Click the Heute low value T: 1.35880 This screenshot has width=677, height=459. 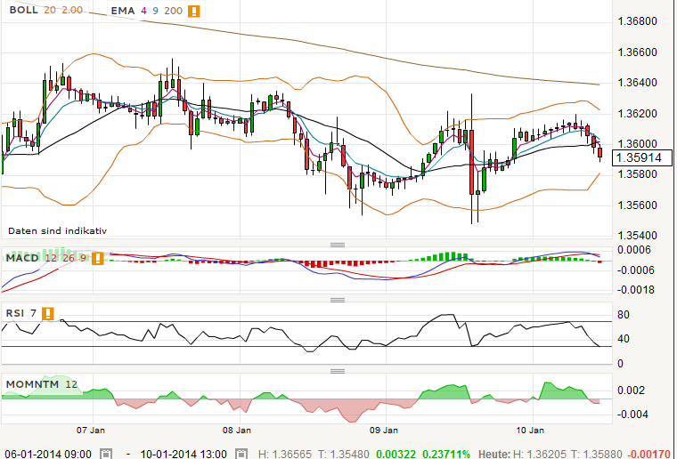tap(597, 455)
